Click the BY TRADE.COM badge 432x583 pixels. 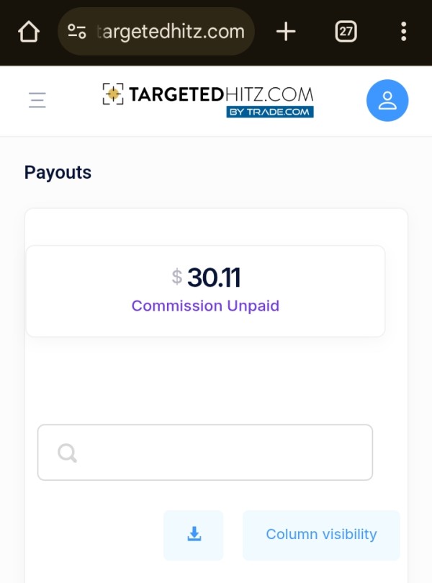[x=270, y=112]
